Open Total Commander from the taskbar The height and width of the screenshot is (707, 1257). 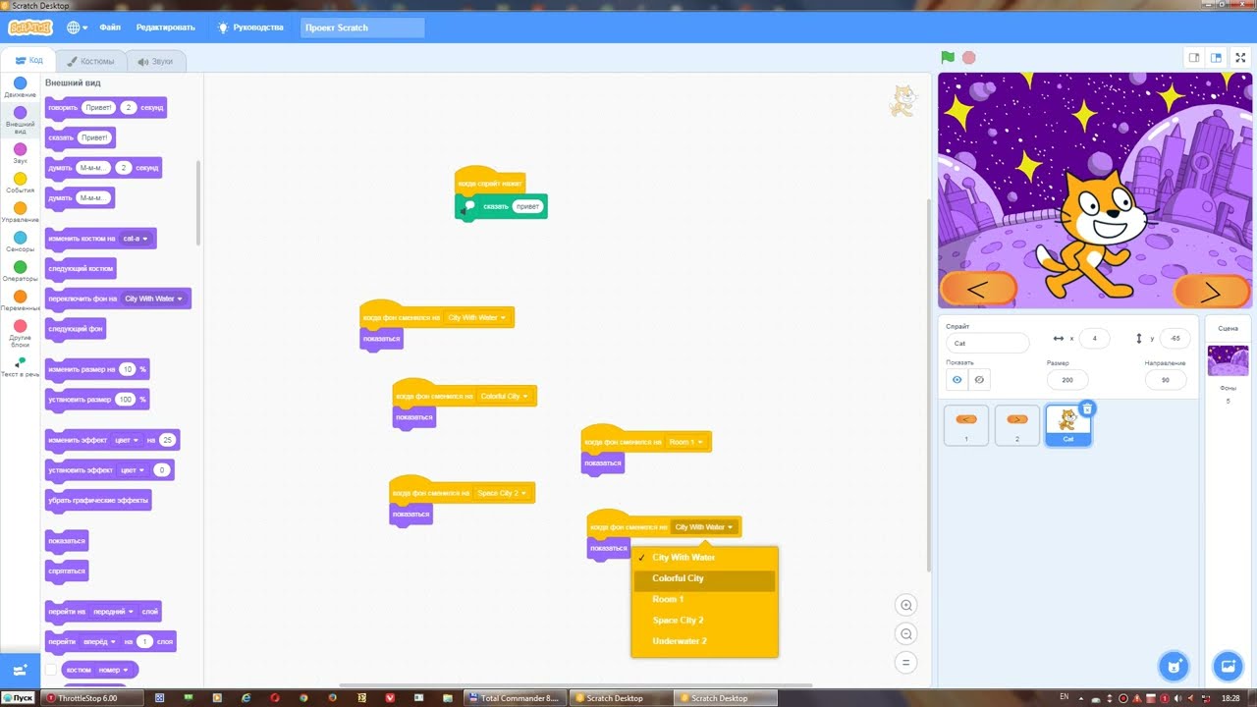click(x=516, y=698)
